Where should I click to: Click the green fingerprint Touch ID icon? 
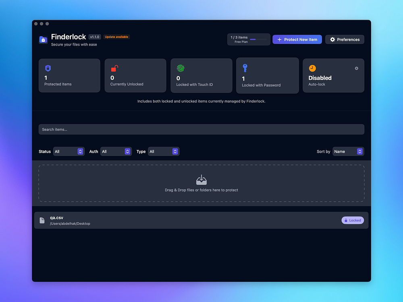(x=181, y=68)
